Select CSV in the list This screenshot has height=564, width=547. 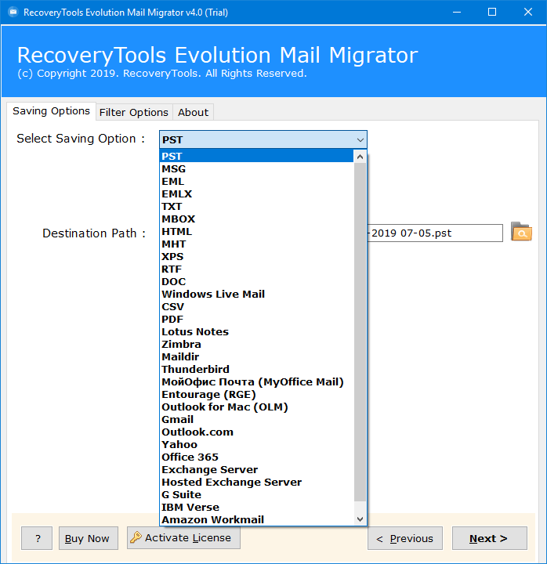click(x=256, y=307)
